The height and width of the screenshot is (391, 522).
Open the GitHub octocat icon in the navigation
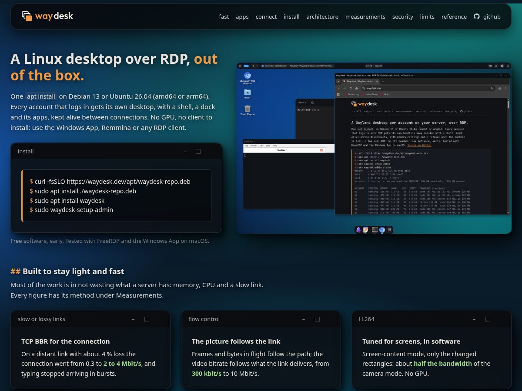click(x=476, y=17)
